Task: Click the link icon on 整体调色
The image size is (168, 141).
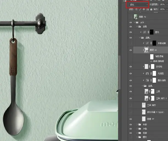Action: 151,80
